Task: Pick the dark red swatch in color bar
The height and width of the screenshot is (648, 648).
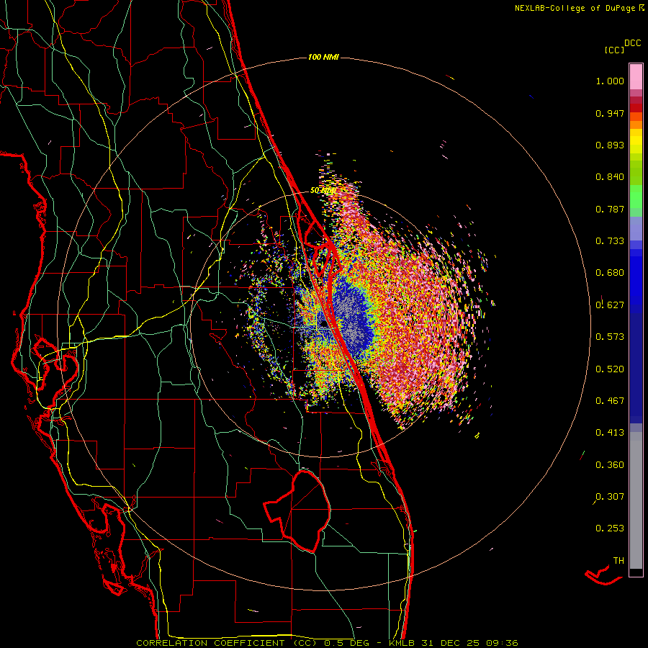Action: [636, 108]
